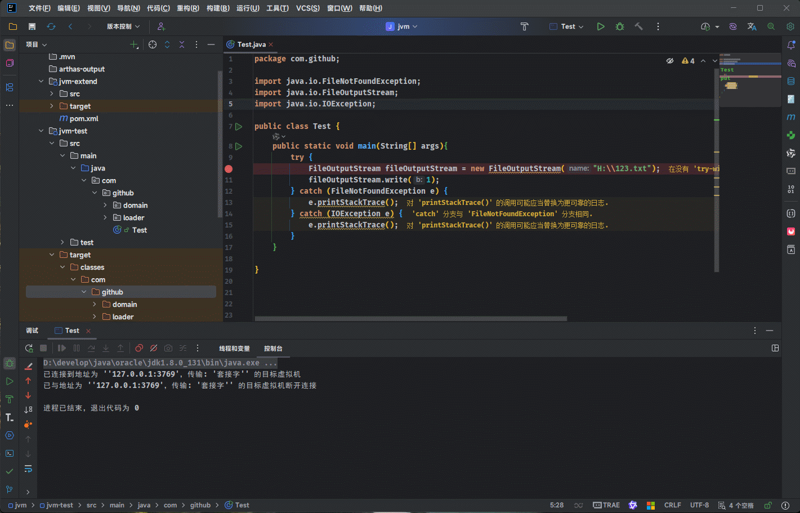Click the translate icon in top toolbar
This screenshot has height=513, width=800.
752,26
